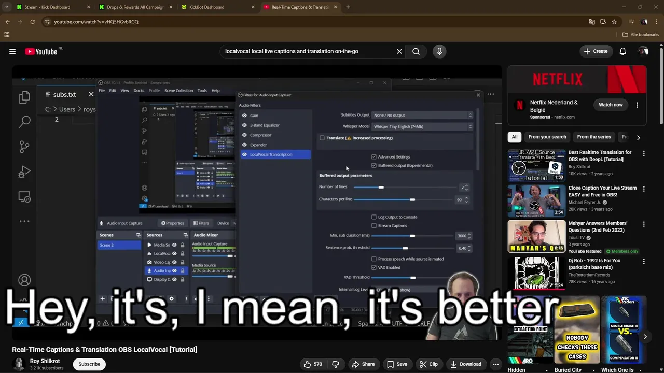Open Roy Shilkrot channel name link
Image resolution: width=664 pixels, height=373 pixels.
(45, 361)
